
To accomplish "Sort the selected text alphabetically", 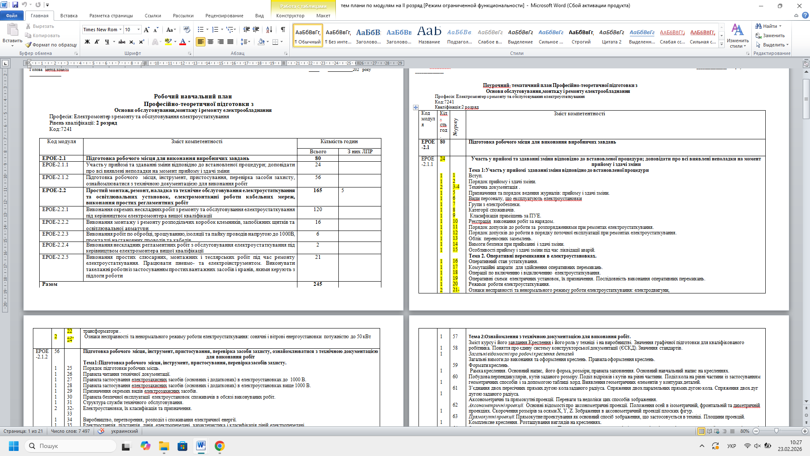I will tap(269, 30).
